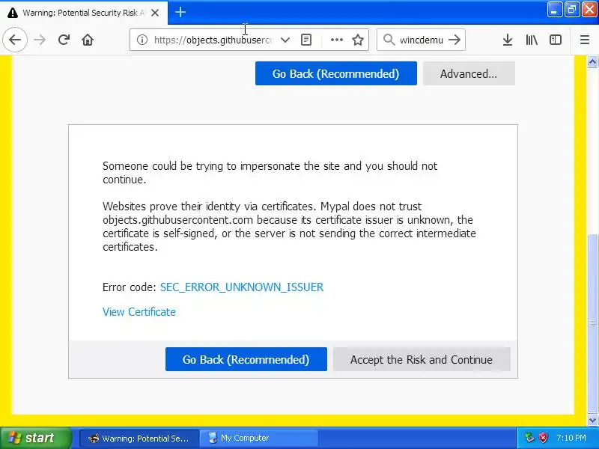Toggle reader view icon

(306, 40)
